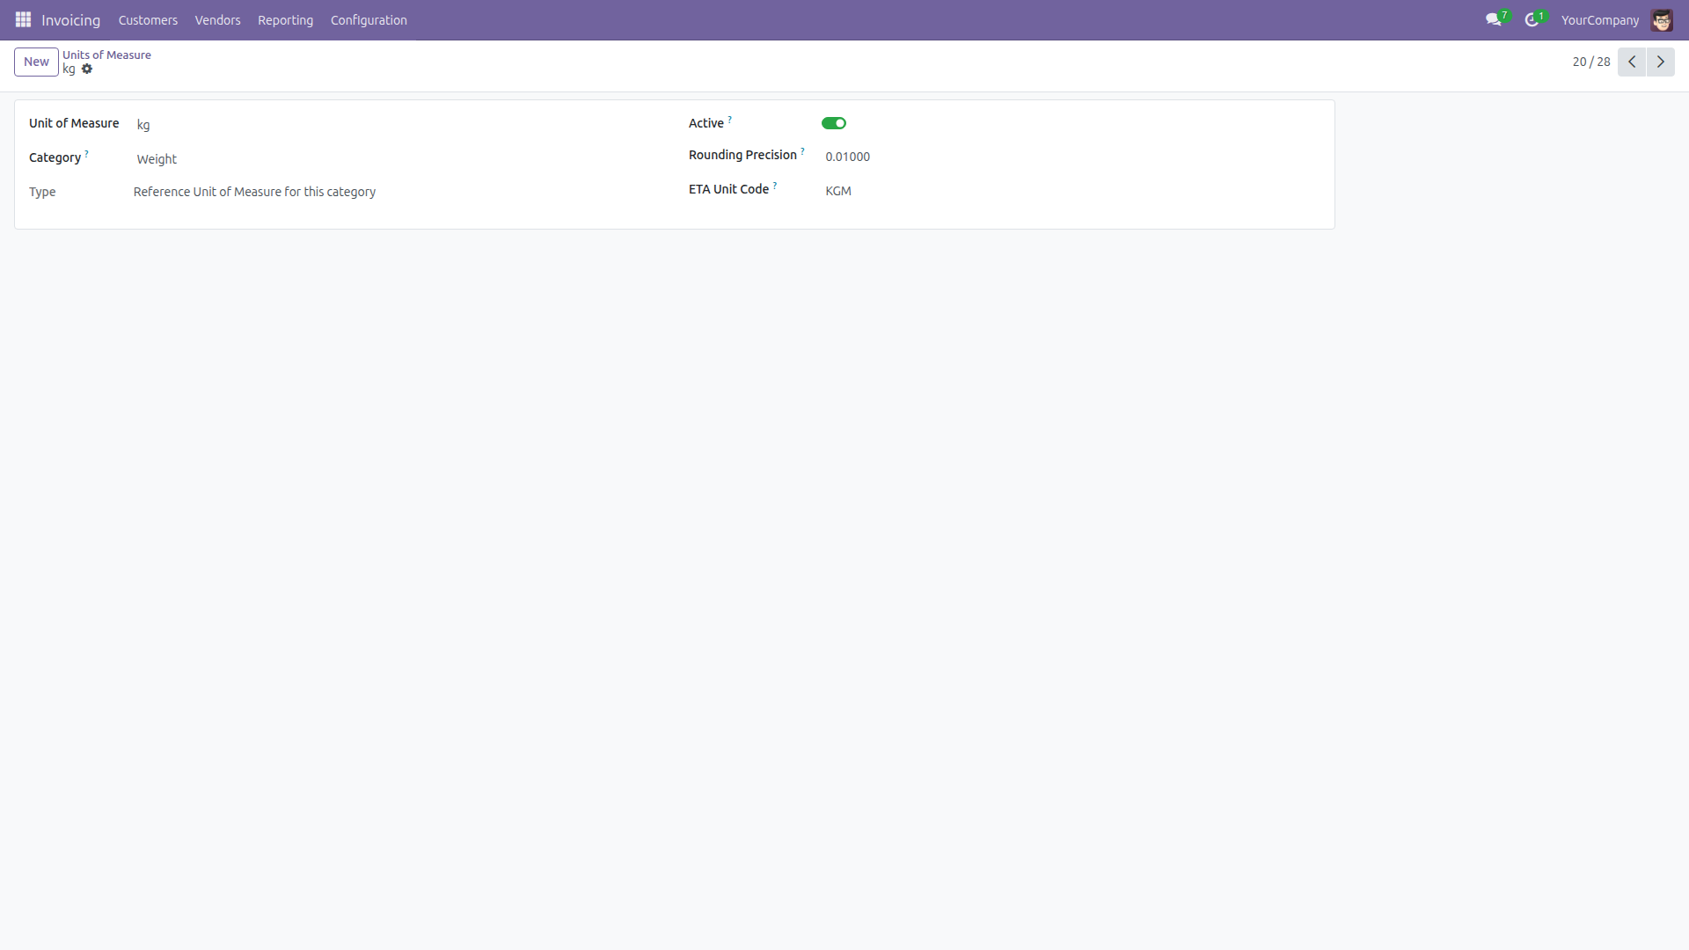The height and width of the screenshot is (950, 1689).
Task: Click the 20 / 28 pager counter
Action: (1591, 62)
